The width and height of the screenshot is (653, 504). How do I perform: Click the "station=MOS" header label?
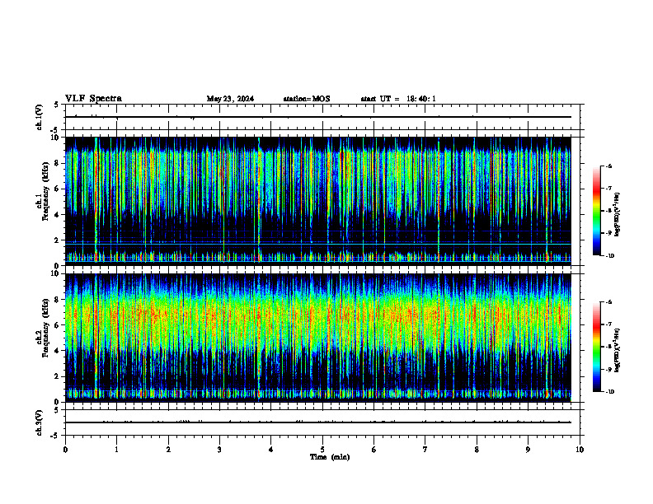pyautogui.click(x=307, y=99)
